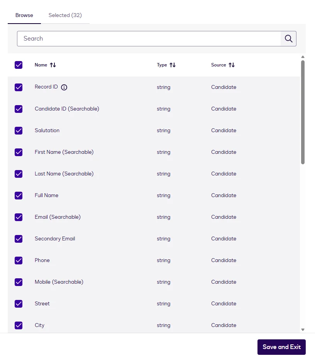Uncheck the Full Name checkbox

click(x=19, y=196)
